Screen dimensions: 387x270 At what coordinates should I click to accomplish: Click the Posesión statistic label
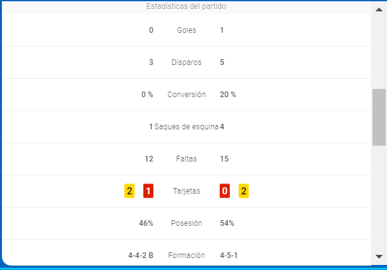186,223
